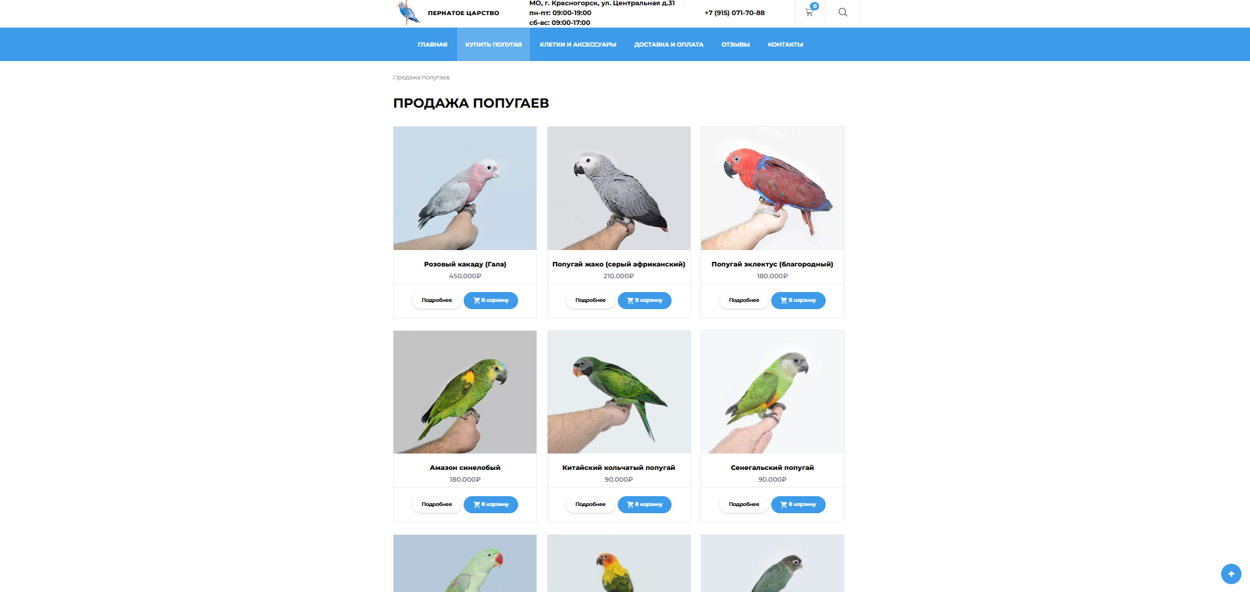The height and width of the screenshot is (592, 1250).
Task: Open the Попугай жако product photo
Action: pyautogui.click(x=618, y=188)
